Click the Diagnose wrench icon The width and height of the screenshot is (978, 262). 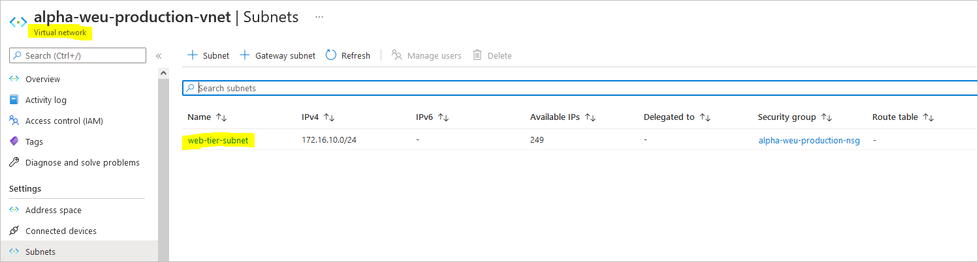[x=14, y=162]
